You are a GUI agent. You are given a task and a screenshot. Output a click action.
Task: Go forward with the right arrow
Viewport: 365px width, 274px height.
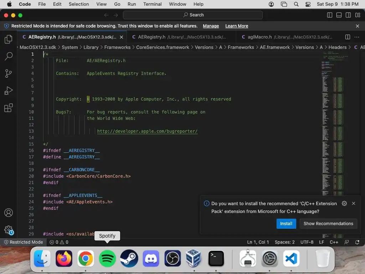click(x=116, y=15)
